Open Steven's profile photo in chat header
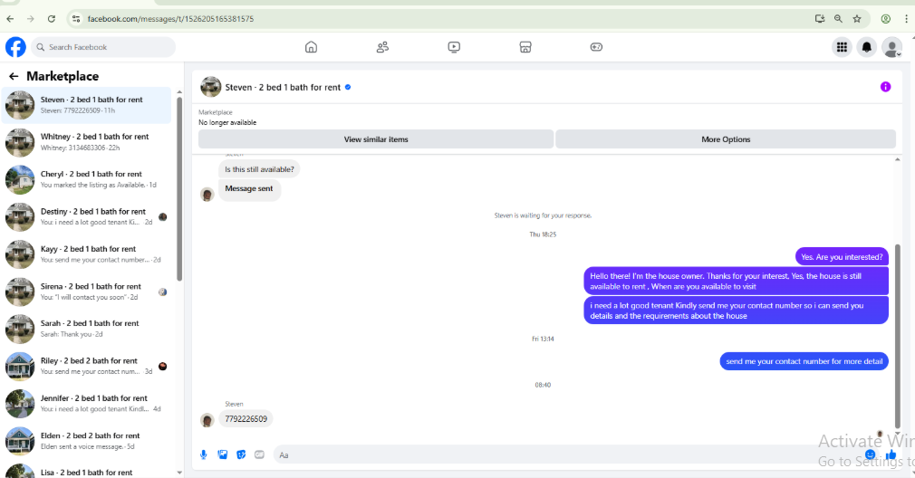This screenshot has height=478, width=915. tap(211, 87)
